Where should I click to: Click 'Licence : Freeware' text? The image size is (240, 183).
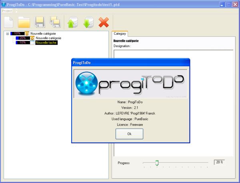click(x=130, y=125)
